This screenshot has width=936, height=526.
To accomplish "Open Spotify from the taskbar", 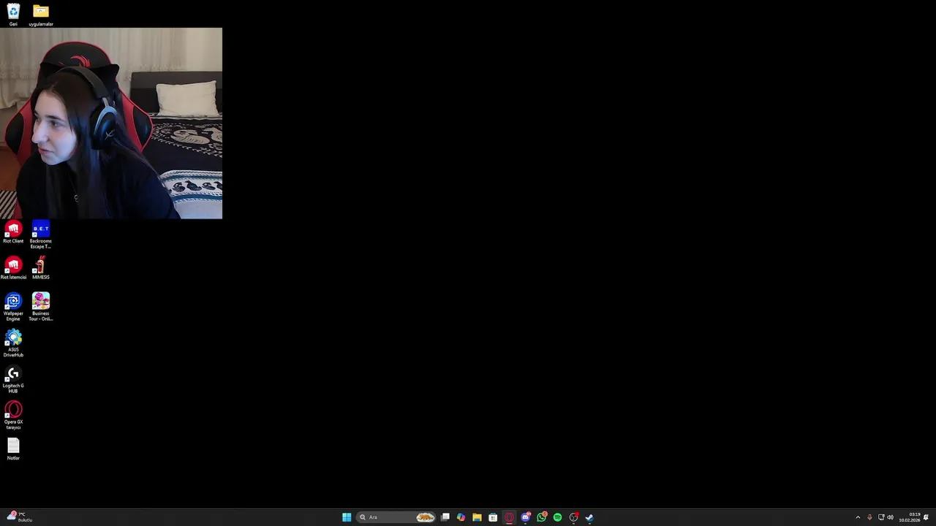I will pyautogui.click(x=557, y=517).
